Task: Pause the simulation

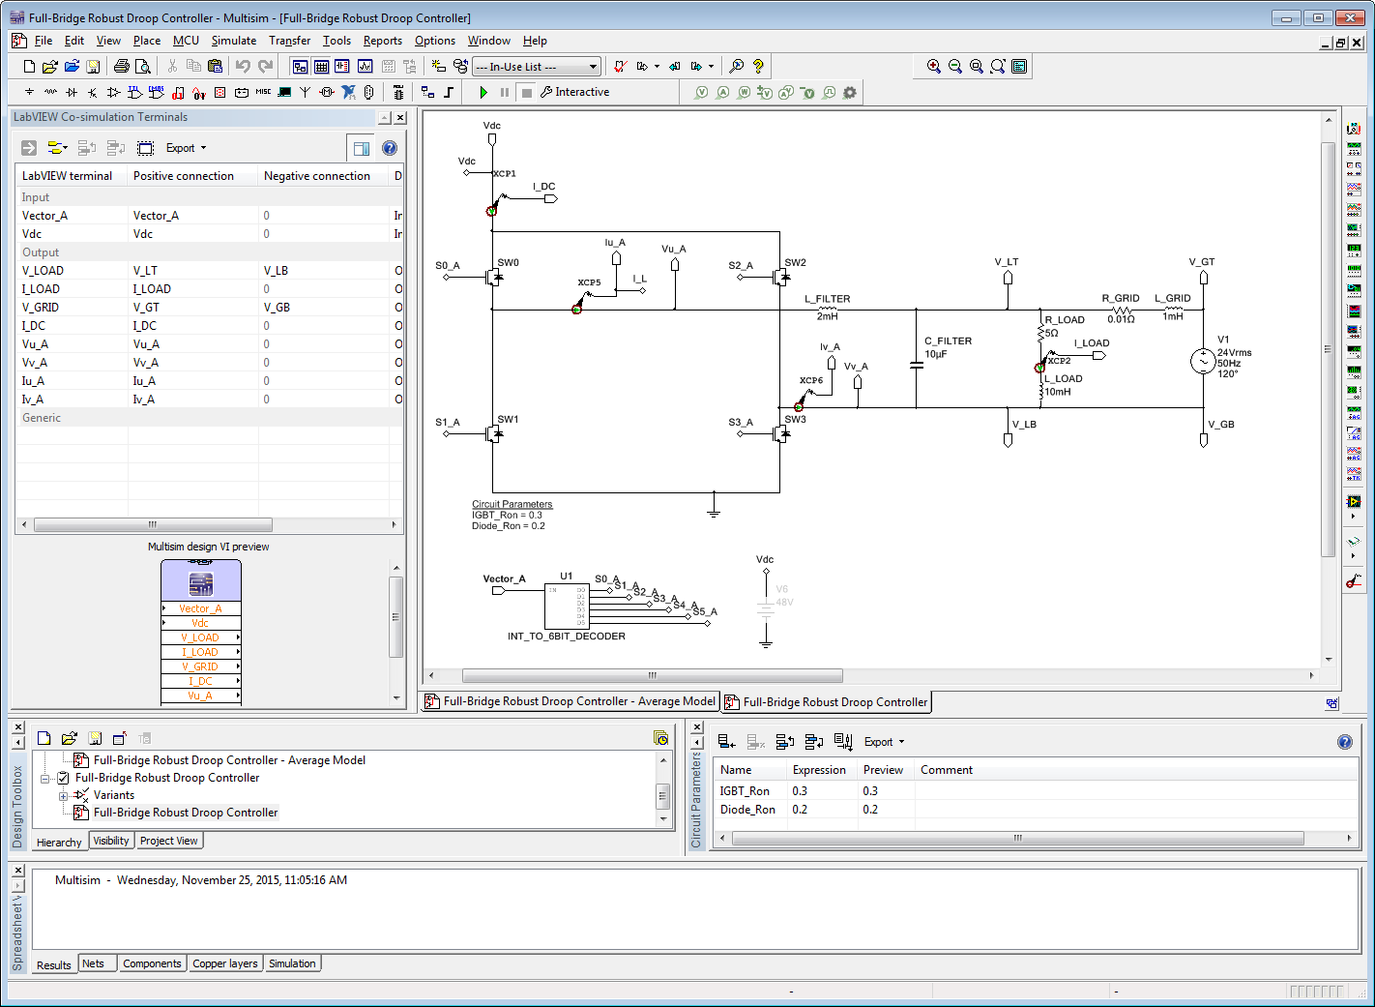Action: pos(505,93)
